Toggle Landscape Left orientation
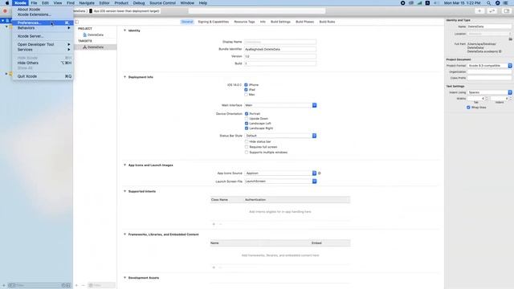 247,124
